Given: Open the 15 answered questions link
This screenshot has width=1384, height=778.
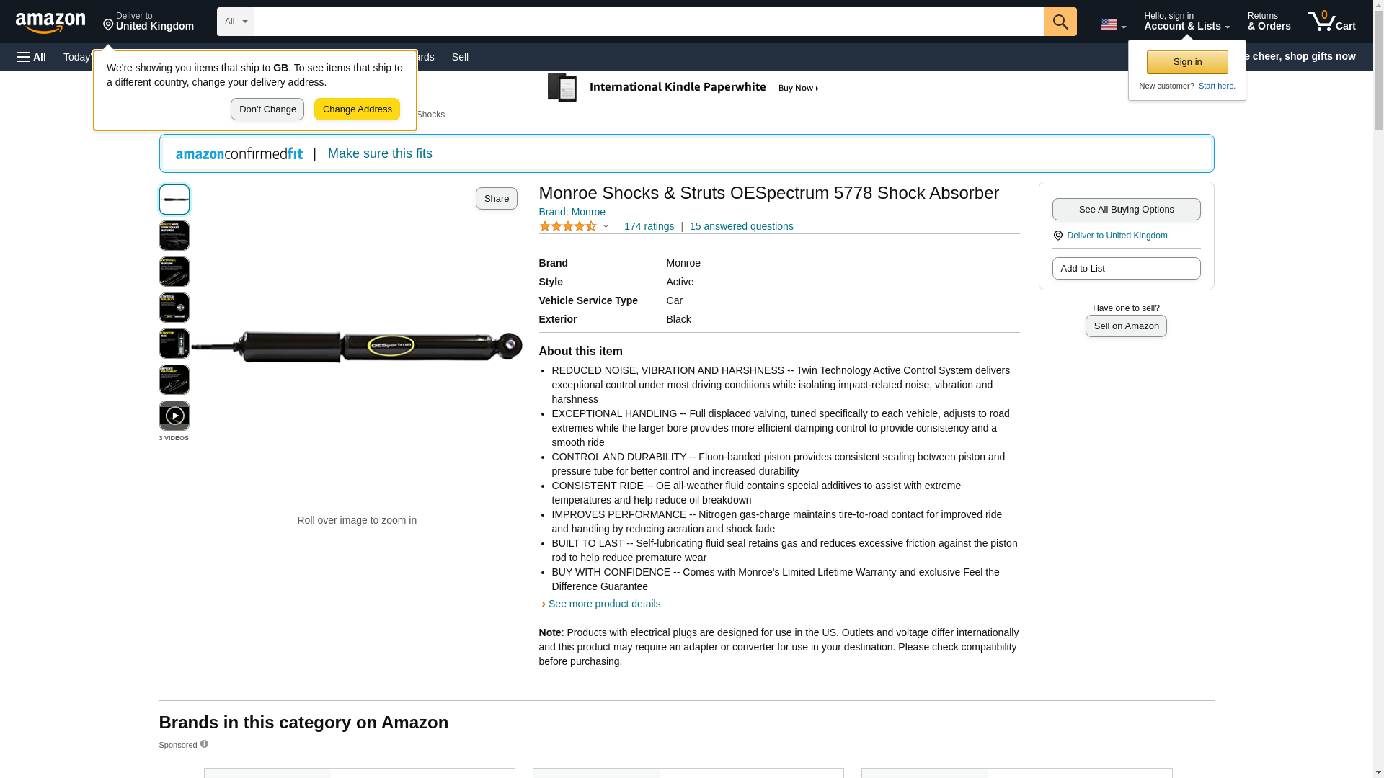Looking at the screenshot, I should [741, 226].
